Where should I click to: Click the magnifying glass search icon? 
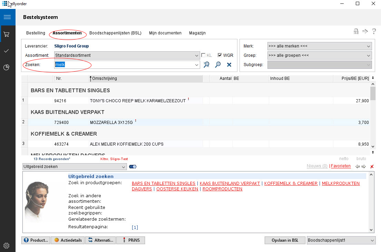(x=218, y=65)
